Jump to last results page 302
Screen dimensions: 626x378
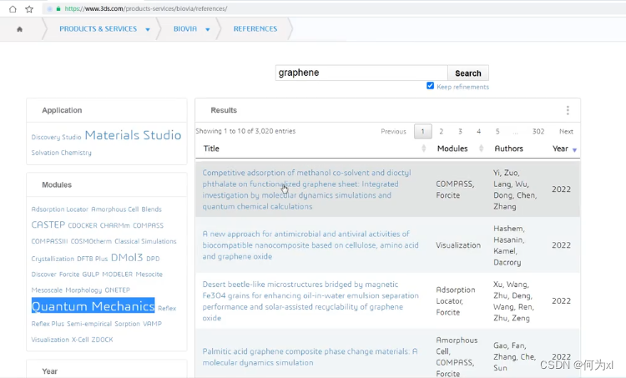tap(538, 131)
